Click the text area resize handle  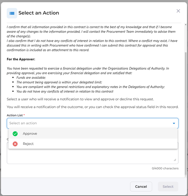click(175, 160)
